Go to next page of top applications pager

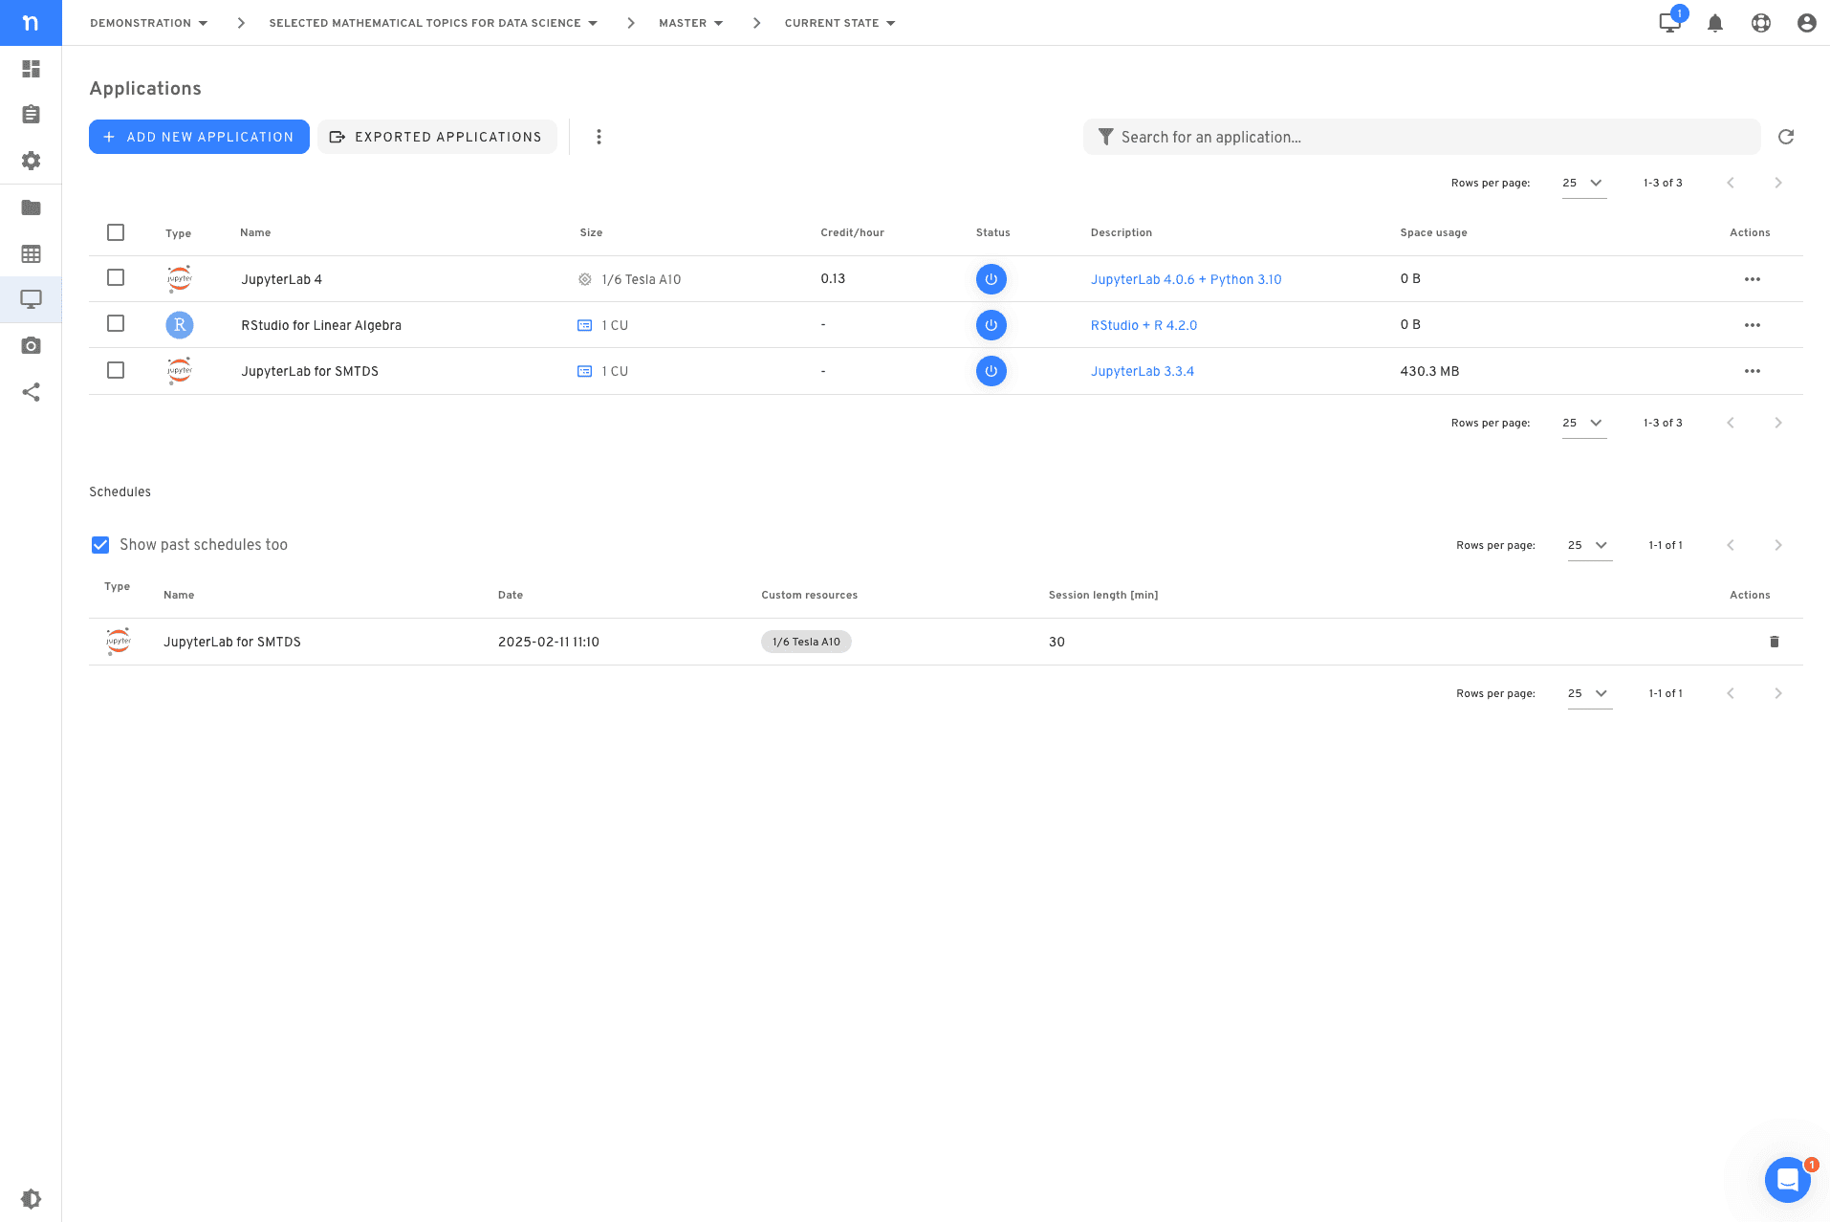[1778, 183]
